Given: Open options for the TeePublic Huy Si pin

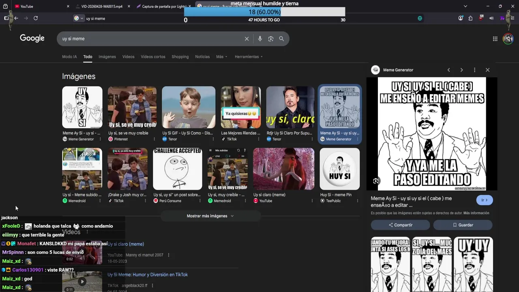Looking at the screenshot, I should point(357,201).
